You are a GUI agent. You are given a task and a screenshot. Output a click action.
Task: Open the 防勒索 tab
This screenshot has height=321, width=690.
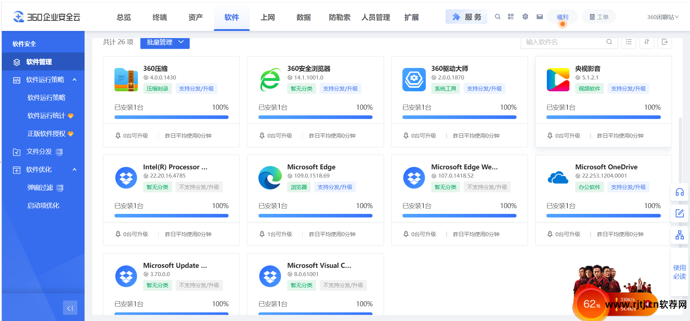(x=339, y=17)
